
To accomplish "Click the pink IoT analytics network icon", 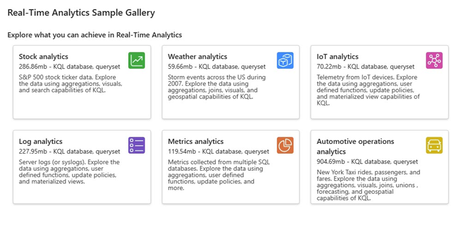I will coord(434,60).
